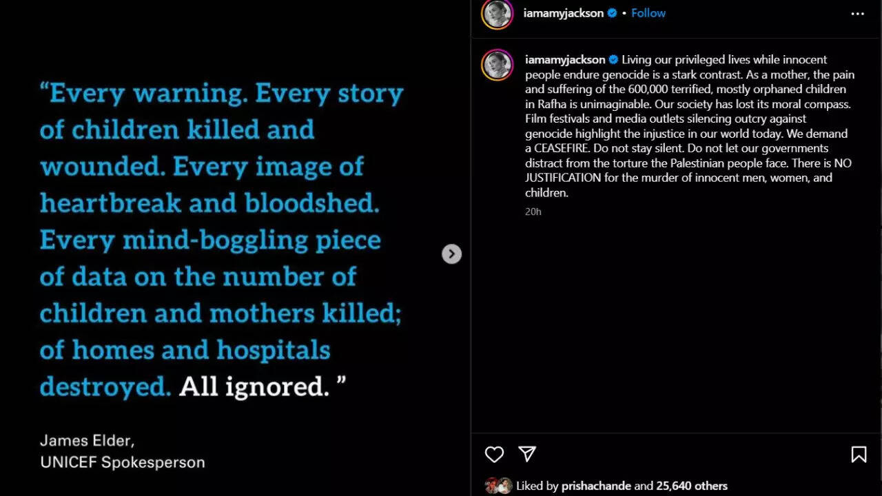Click verified badge in caption line
This screenshot has width=882, height=496.
pyautogui.click(x=613, y=59)
